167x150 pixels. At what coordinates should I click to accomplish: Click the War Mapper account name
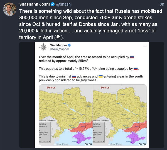[59, 45]
